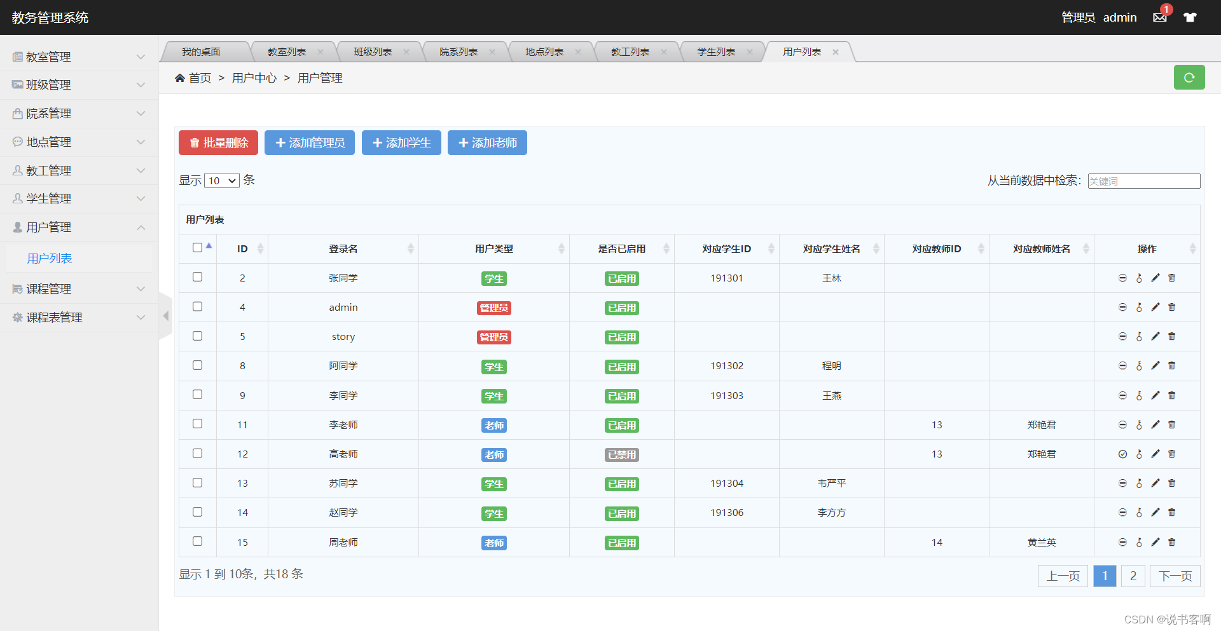Click the green refresh button
Viewport: 1221px width, 631px height.
click(x=1189, y=78)
